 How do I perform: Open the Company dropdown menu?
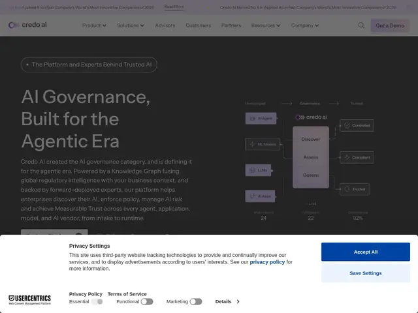pyautogui.click(x=305, y=25)
